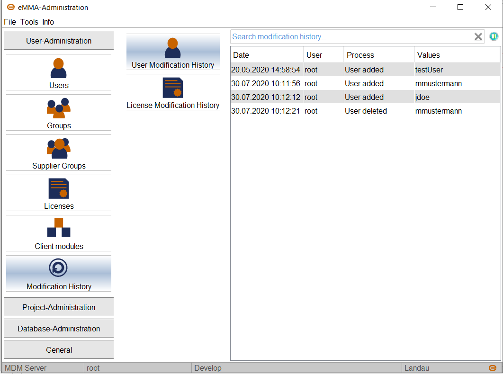
Task: Open the Tools menu
Action: 29,22
